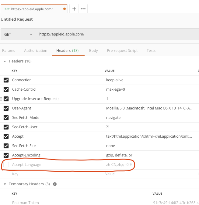This screenshot has width=199, height=205.
Task: Click the Upgrade-Insecure-Requests key cell
Action: [56, 99]
